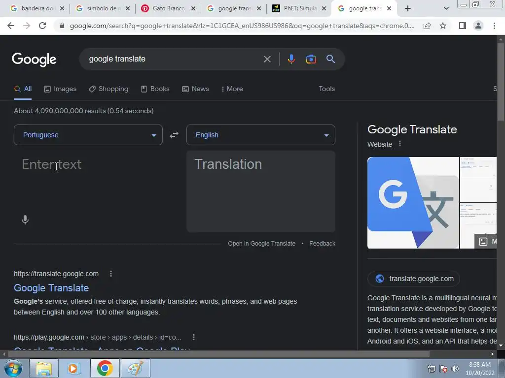505x378 pixels.
Task: Open Paint from the taskbar
Action: coord(135,368)
